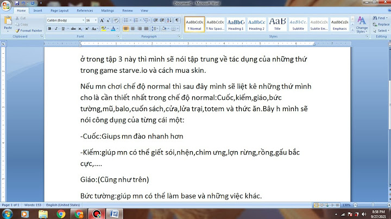Image resolution: width=391 pixels, height=219 pixels.
Task: Click the Redo icon in Quick Access Toolbar
Action: (33, 3)
